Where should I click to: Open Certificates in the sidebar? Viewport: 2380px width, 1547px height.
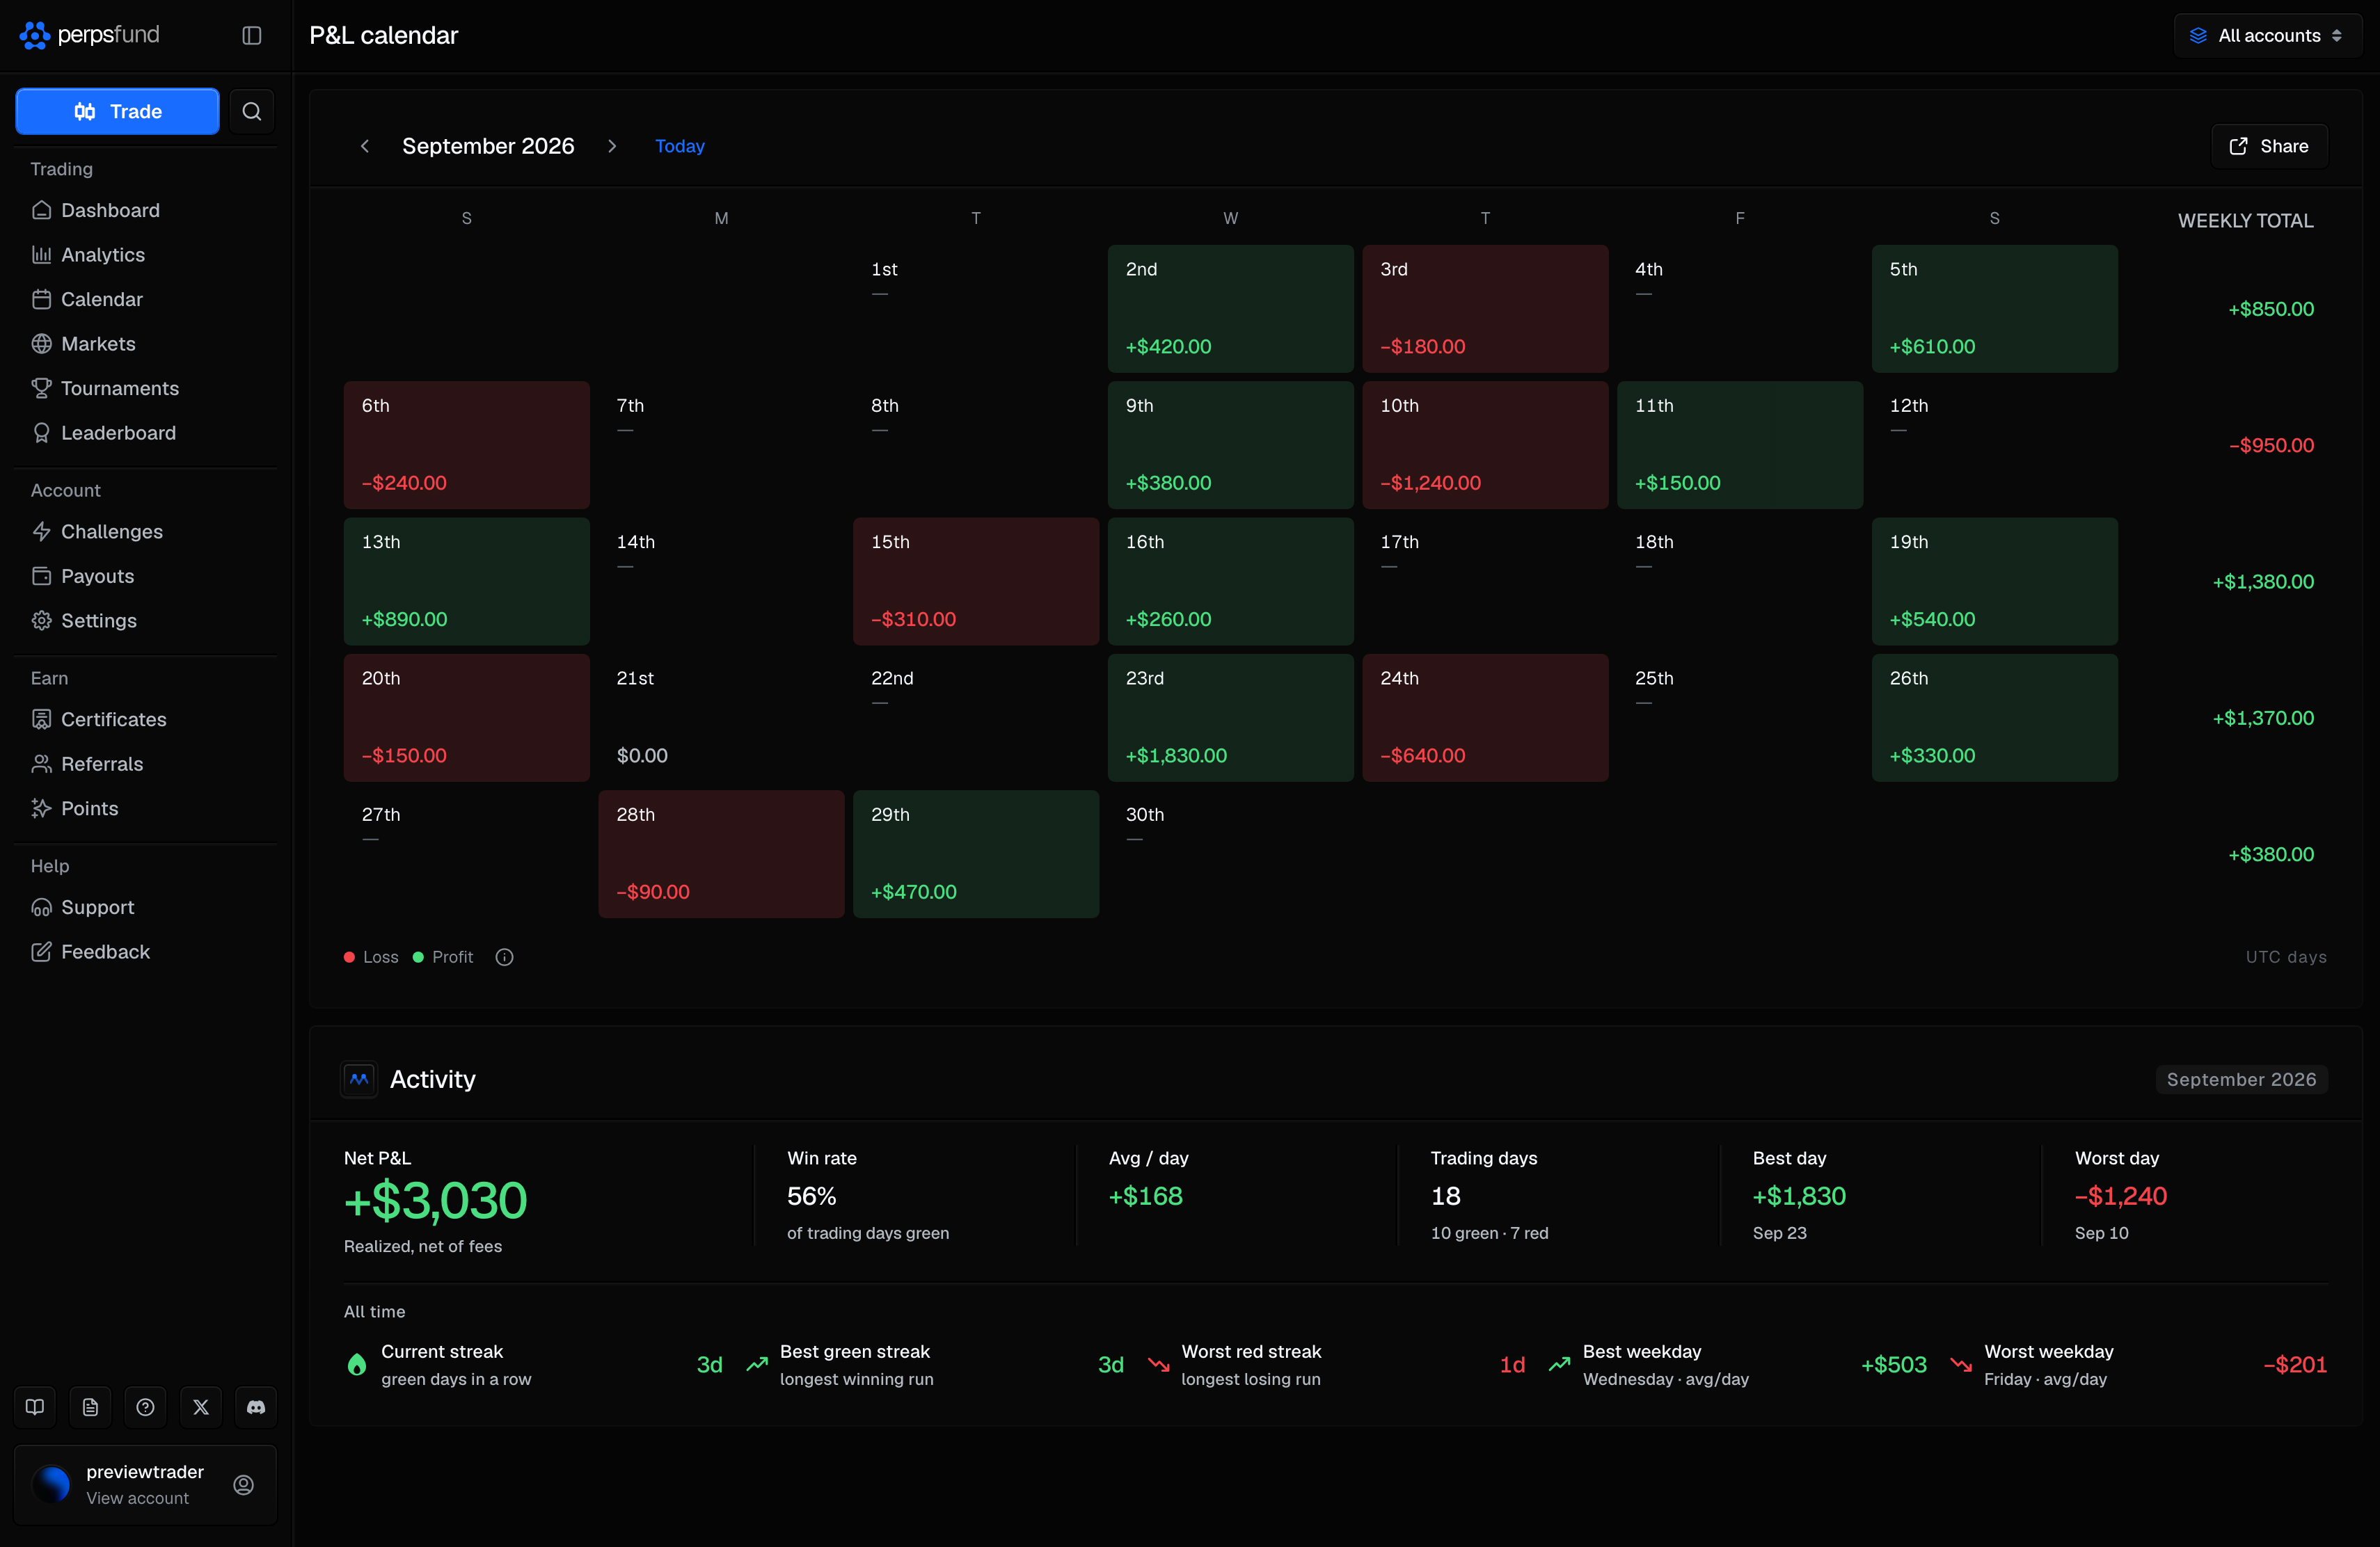click(x=146, y=719)
